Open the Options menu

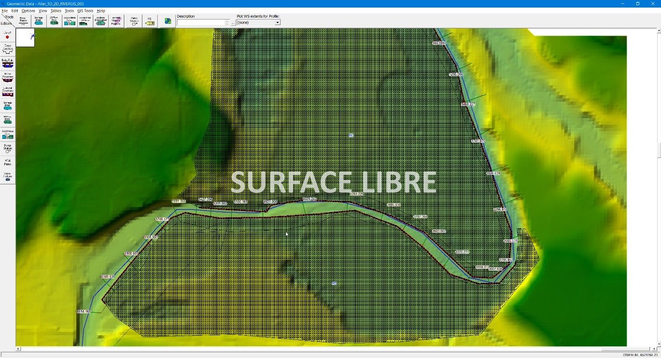(28, 10)
